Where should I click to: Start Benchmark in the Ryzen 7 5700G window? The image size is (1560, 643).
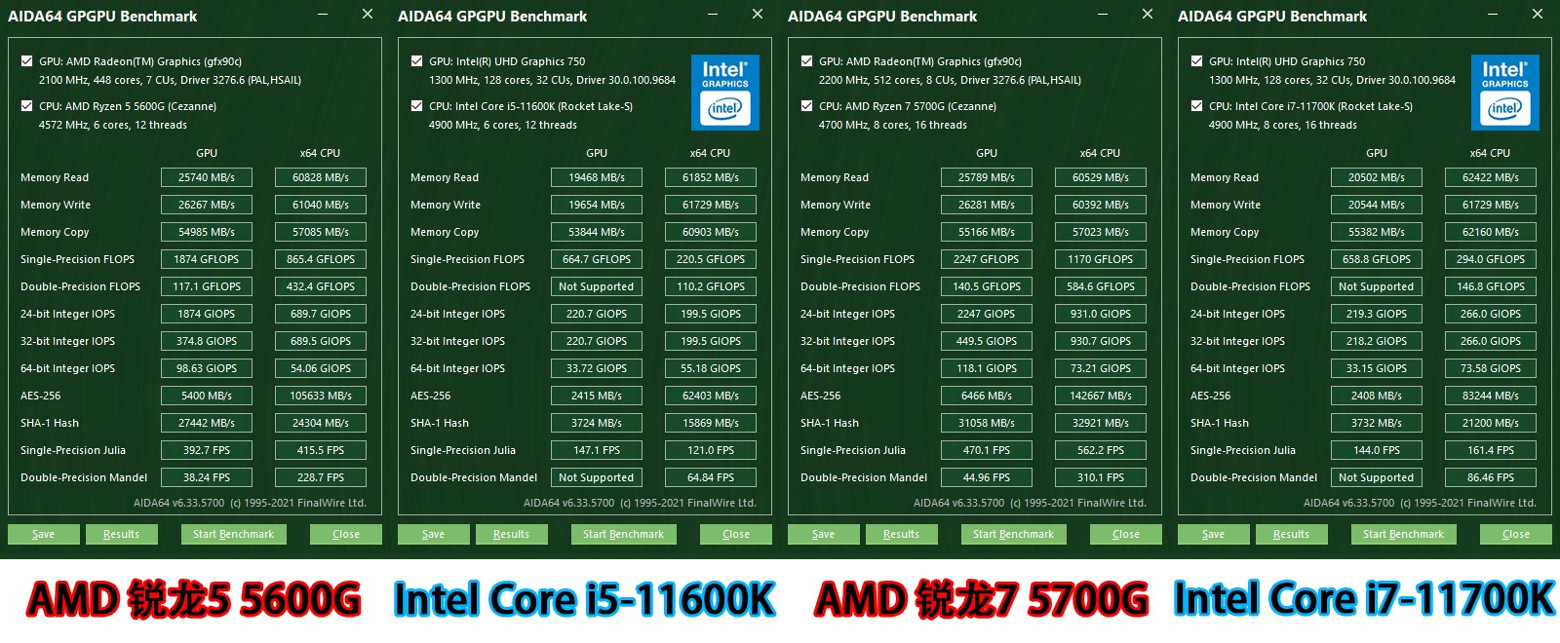pyautogui.click(x=1013, y=534)
